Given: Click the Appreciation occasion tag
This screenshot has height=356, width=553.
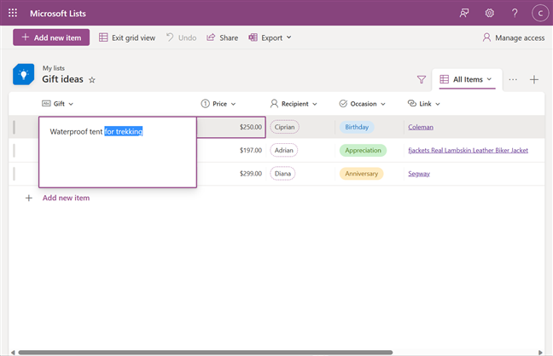Looking at the screenshot, I should [363, 151].
